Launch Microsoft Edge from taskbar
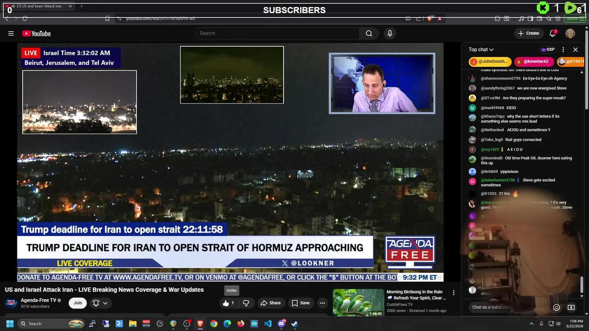Viewport: 589px width, 331px height. [227, 324]
